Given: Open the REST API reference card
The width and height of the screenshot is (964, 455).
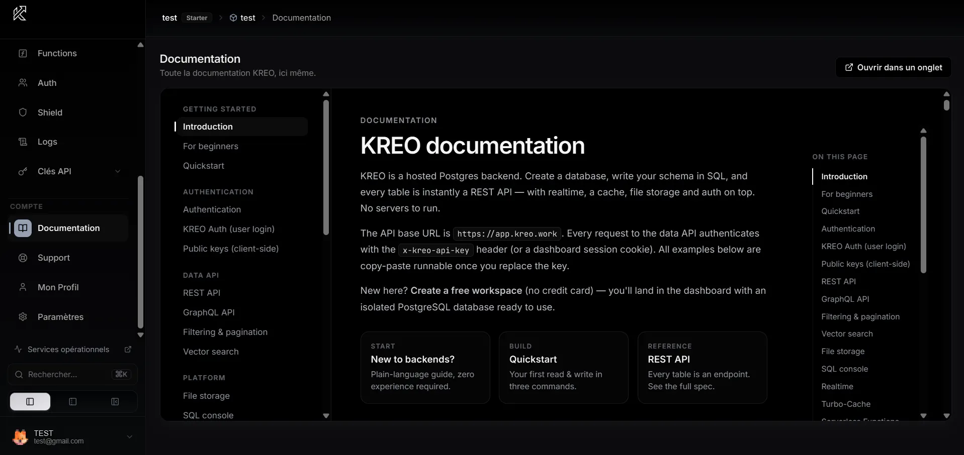Looking at the screenshot, I should coord(703,368).
